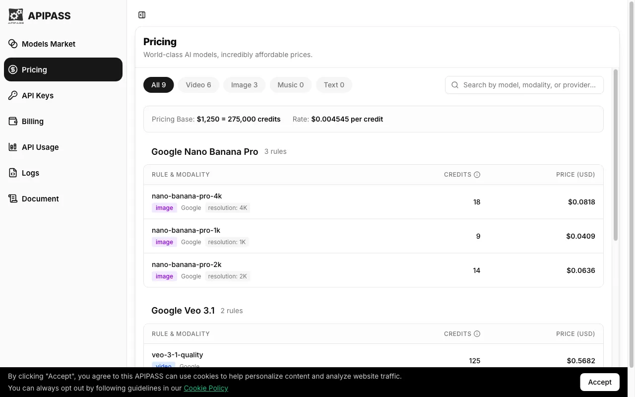The image size is (635, 397).
Task: Filter by Image 3 models
Action: pos(244,85)
